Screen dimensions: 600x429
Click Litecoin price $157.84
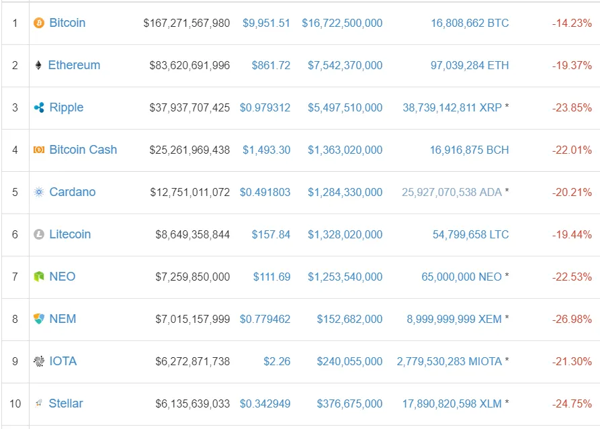point(271,235)
